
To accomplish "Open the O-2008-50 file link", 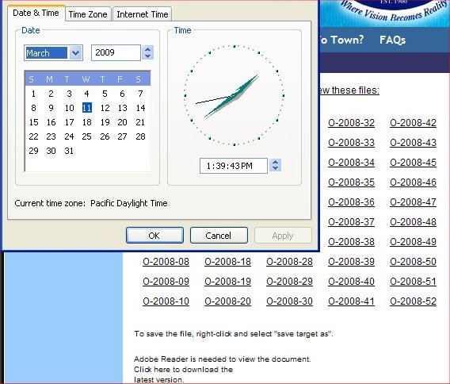I will (x=413, y=262).
